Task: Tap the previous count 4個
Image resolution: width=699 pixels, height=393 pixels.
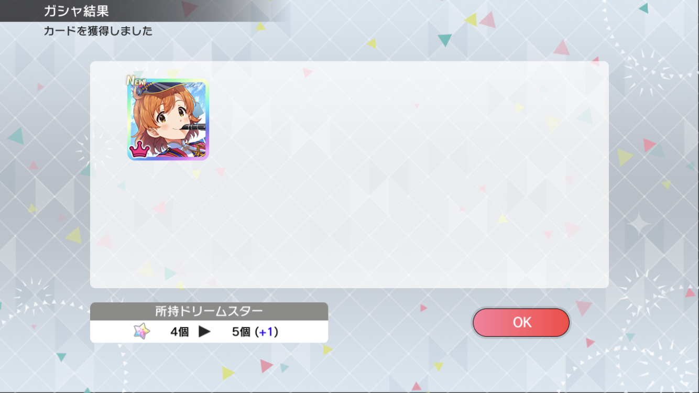Action: pos(179,332)
